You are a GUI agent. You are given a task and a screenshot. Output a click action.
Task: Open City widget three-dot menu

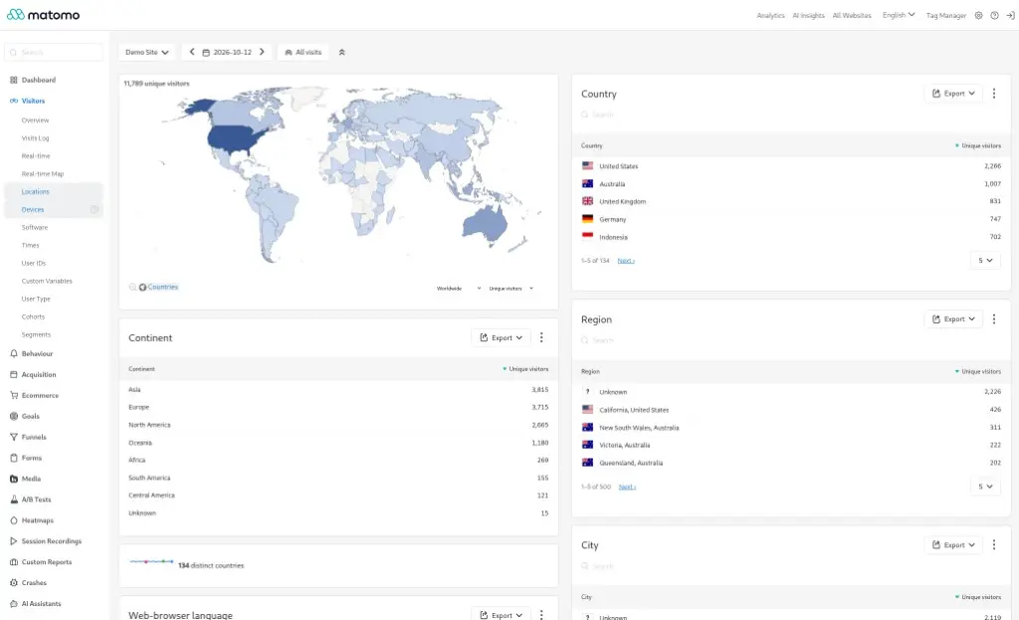click(x=994, y=544)
